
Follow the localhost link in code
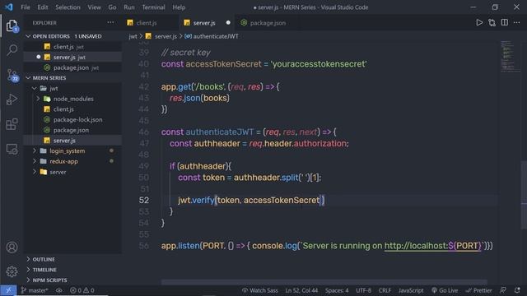pos(433,246)
